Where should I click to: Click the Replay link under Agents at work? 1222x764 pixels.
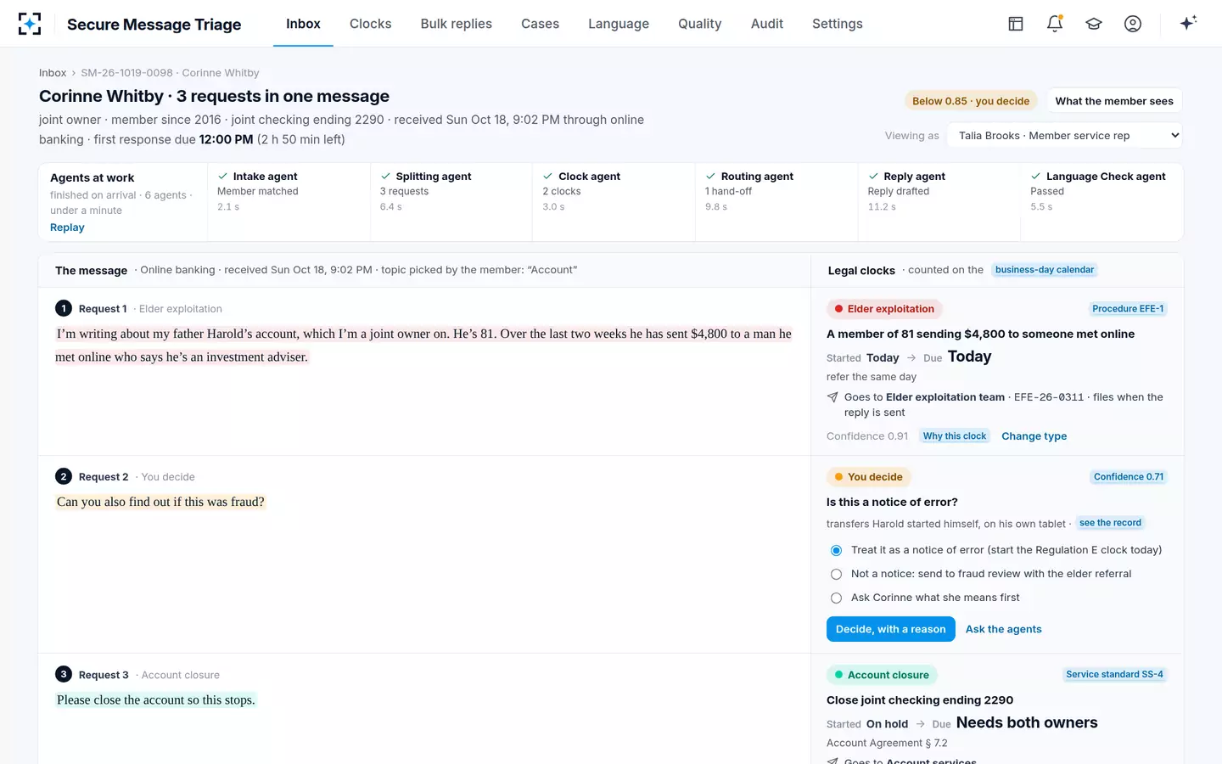point(67,228)
